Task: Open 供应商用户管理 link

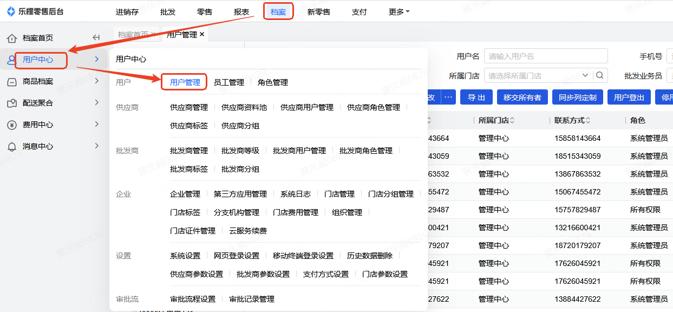Action: pos(307,107)
